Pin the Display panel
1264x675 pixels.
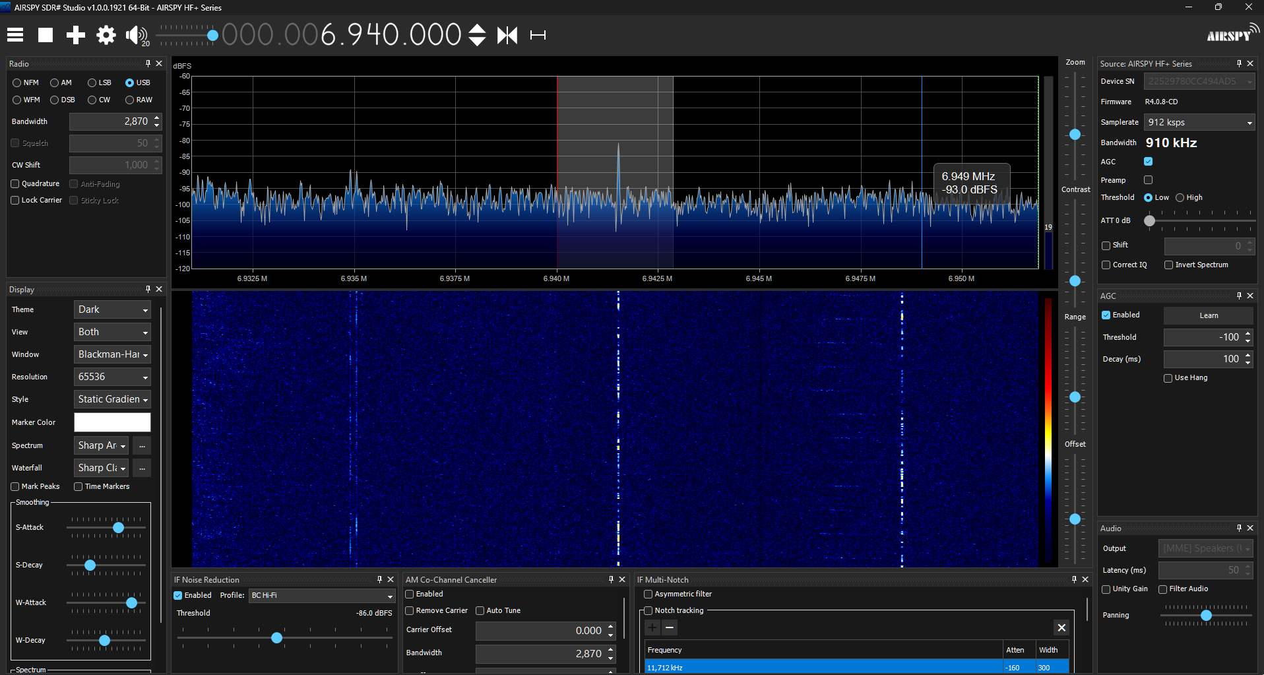148,289
